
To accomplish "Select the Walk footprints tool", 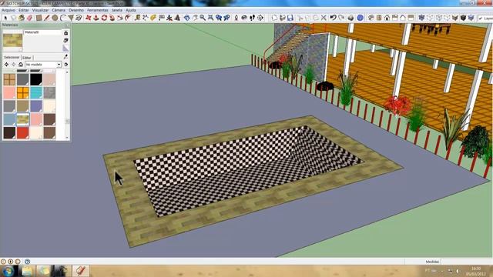I will pyautogui.click(x=252, y=18).
